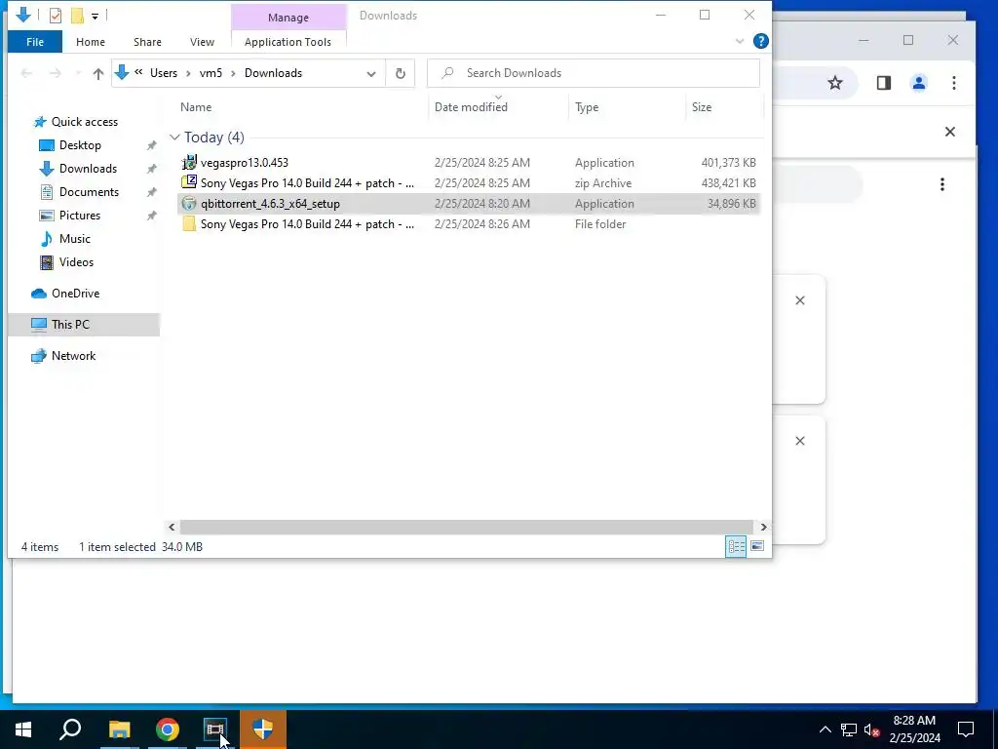
Task: Open Videos in the navigation pane
Action: coord(76,262)
